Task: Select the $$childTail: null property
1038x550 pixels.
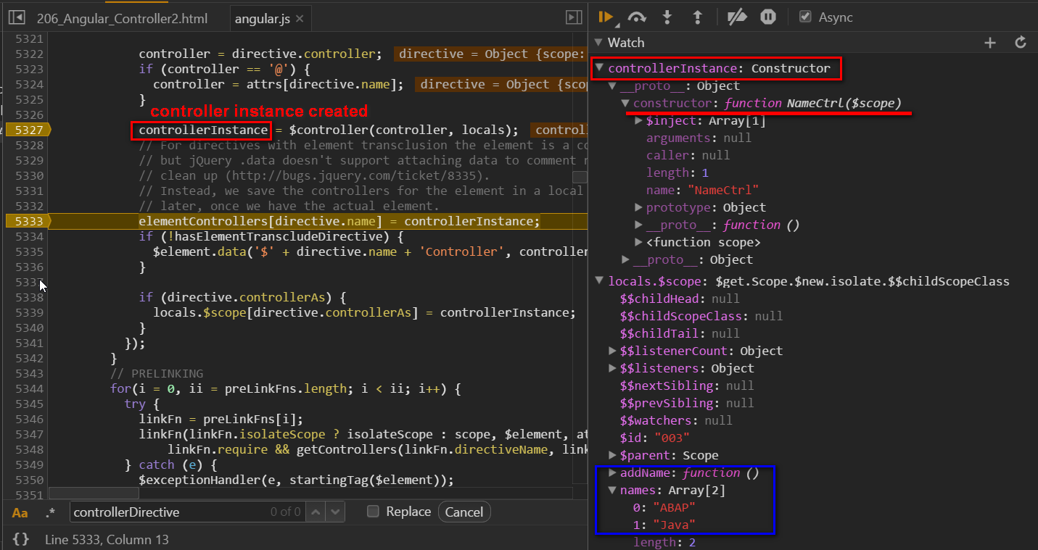Action: coord(680,333)
